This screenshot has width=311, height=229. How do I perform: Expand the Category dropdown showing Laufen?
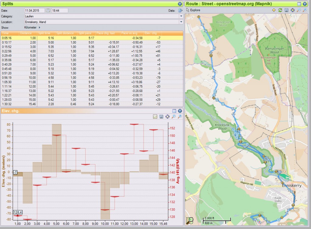(x=181, y=16)
